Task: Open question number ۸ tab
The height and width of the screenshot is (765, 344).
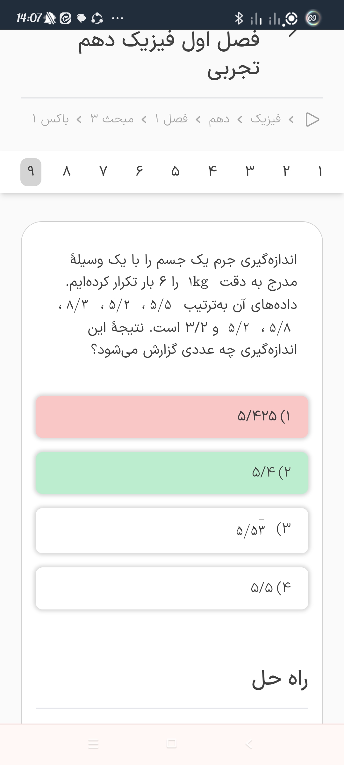Action: tap(67, 171)
